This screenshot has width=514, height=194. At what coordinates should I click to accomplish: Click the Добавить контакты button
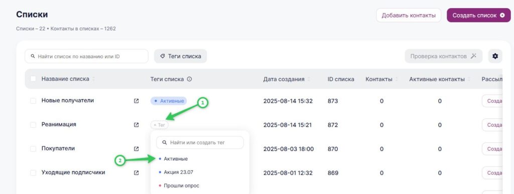pos(409,16)
